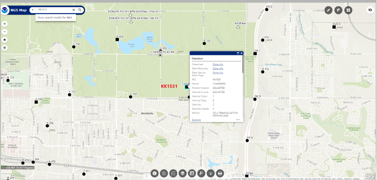Open the print widget
This screenshot has height=180, width=377.
point(219,173)
